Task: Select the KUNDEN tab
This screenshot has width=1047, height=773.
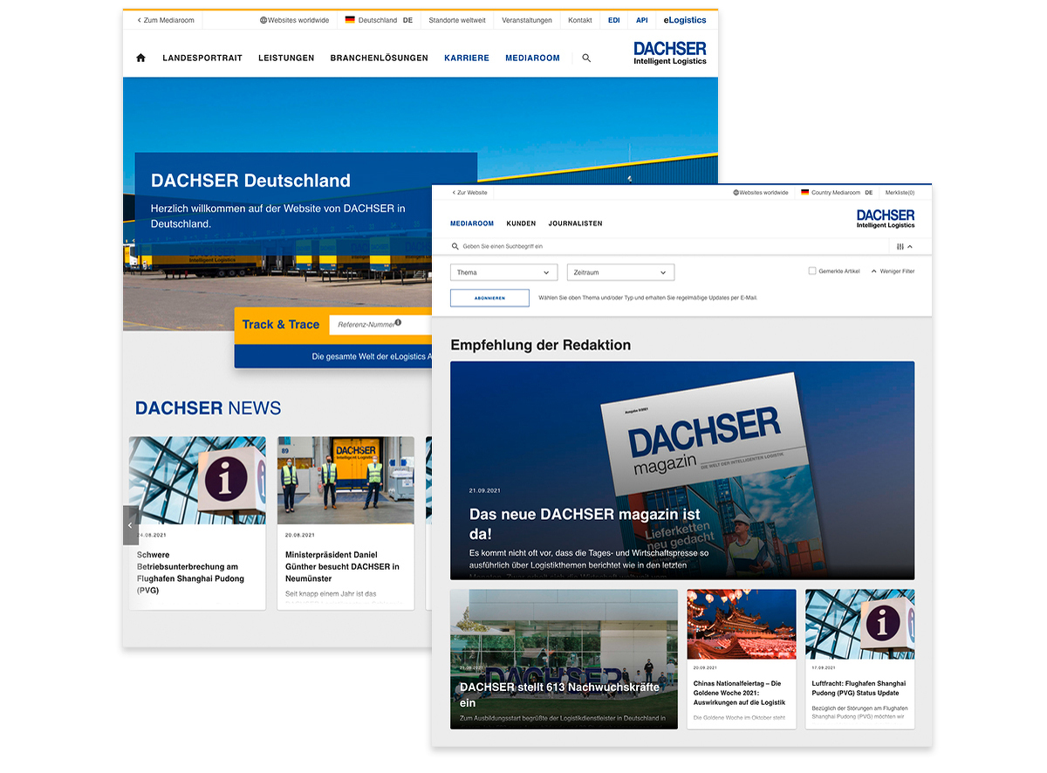Action: (522, 223)
